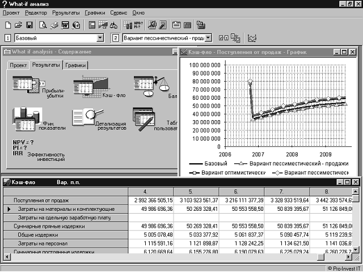Maximize the Кэш-фло graph window
The image size is (363, 272).
point(344,52)
